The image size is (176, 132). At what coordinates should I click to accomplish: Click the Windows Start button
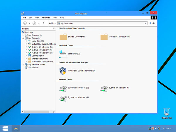5,128
